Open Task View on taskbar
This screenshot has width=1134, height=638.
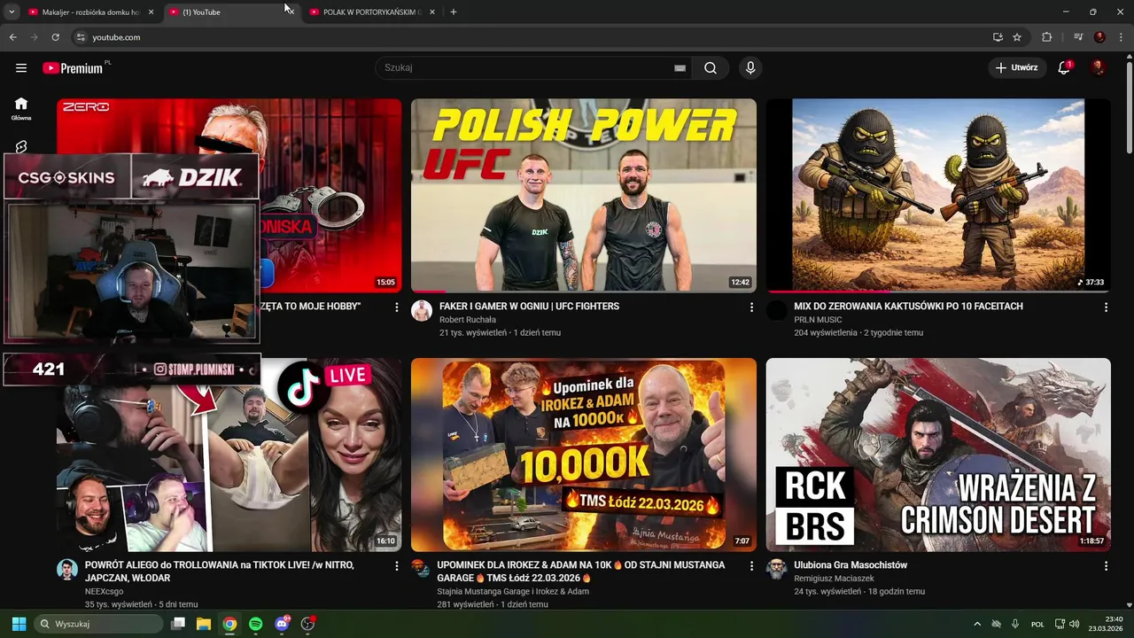click(x=178, y=624)
